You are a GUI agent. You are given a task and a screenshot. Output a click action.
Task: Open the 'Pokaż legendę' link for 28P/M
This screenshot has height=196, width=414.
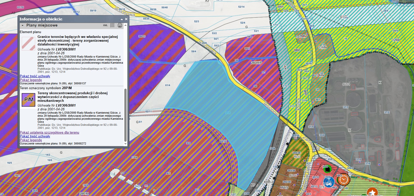pyautogui.click(x=31, y=140)
